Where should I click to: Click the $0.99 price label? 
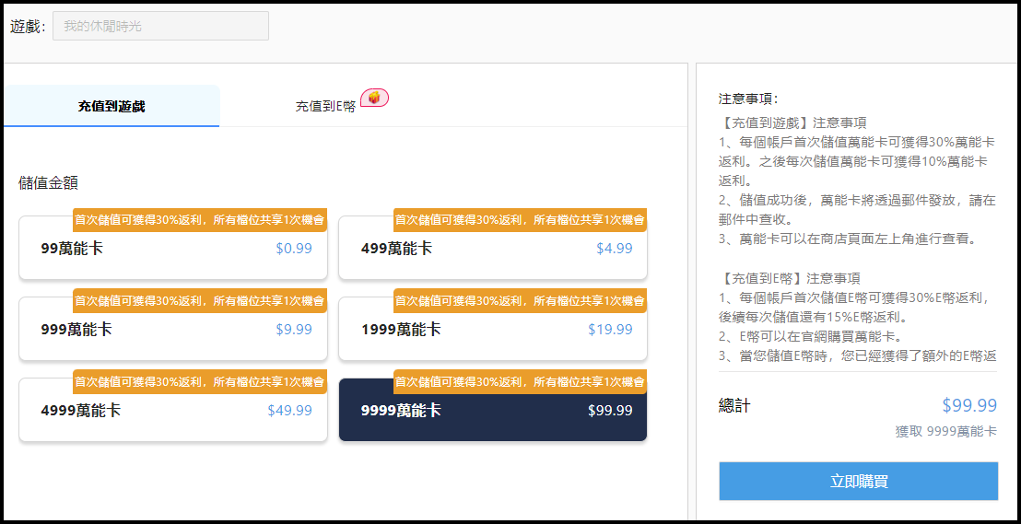(x=293, y=249)
